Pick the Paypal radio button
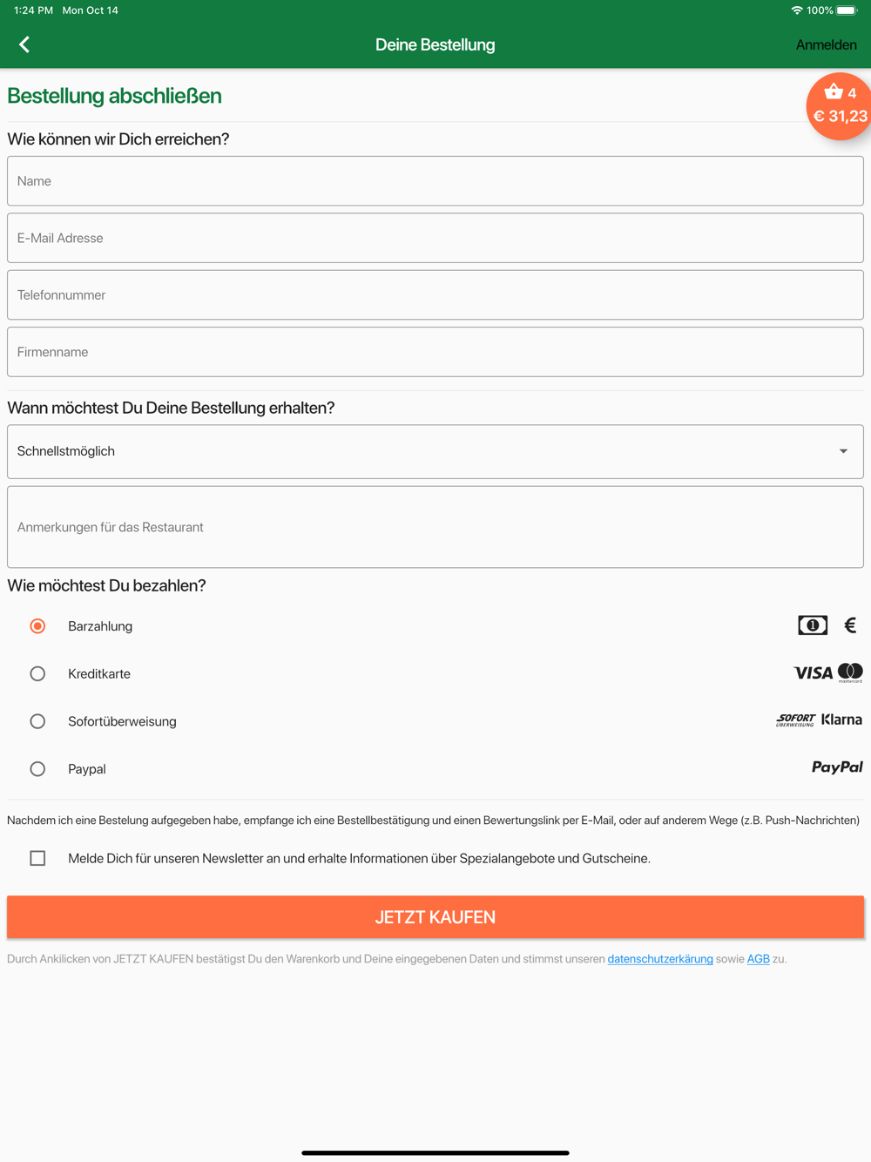The image size is (871, 1162). click(x=37, y=769)
